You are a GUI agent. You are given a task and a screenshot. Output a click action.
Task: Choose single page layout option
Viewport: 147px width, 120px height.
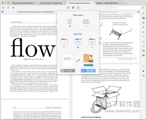click(70, 22)
